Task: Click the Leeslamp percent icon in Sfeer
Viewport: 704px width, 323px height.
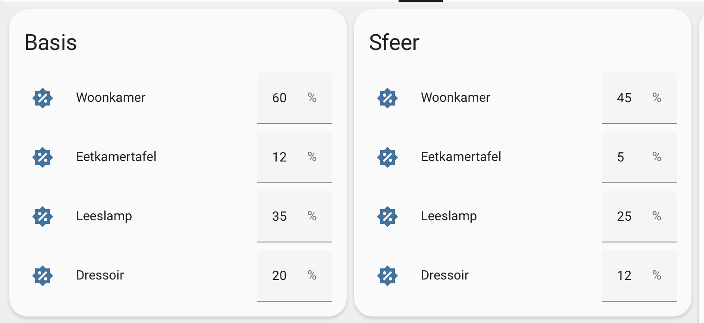Action: (x=387, y=217)
